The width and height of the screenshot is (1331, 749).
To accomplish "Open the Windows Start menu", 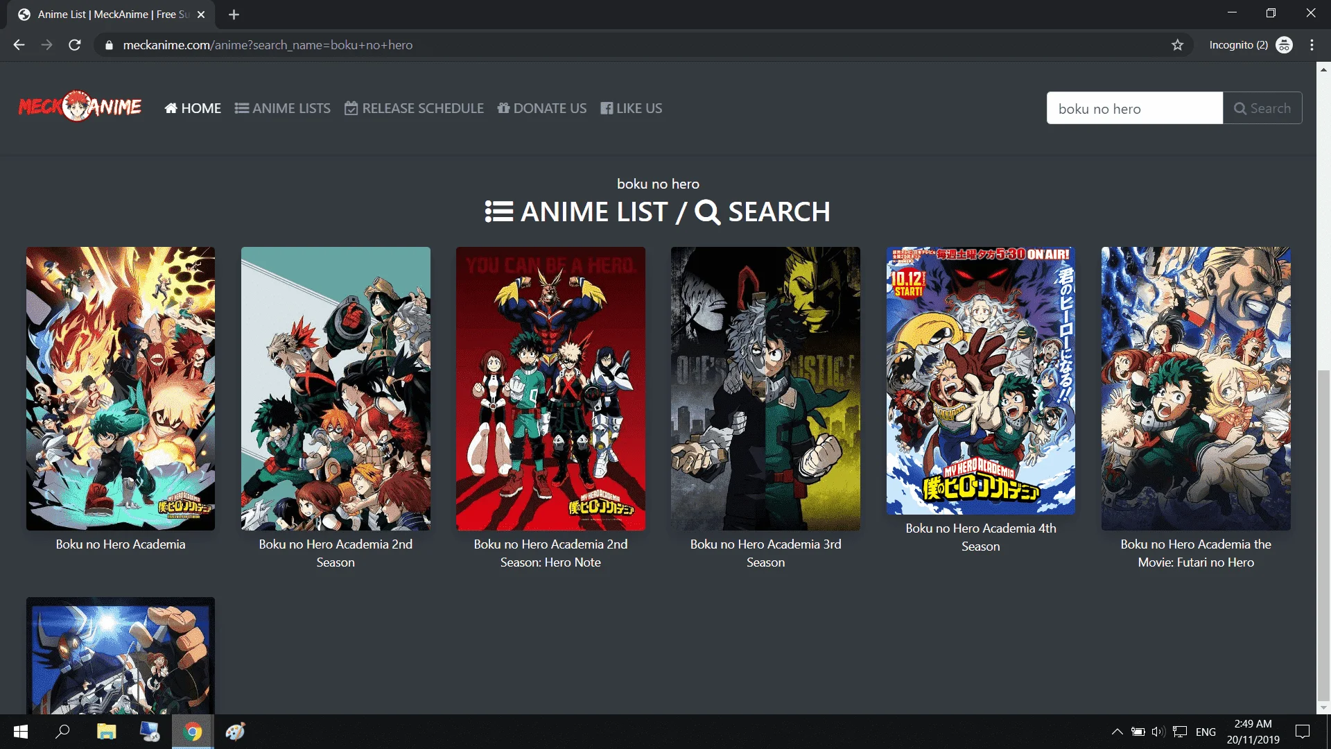I will point(21,732).
